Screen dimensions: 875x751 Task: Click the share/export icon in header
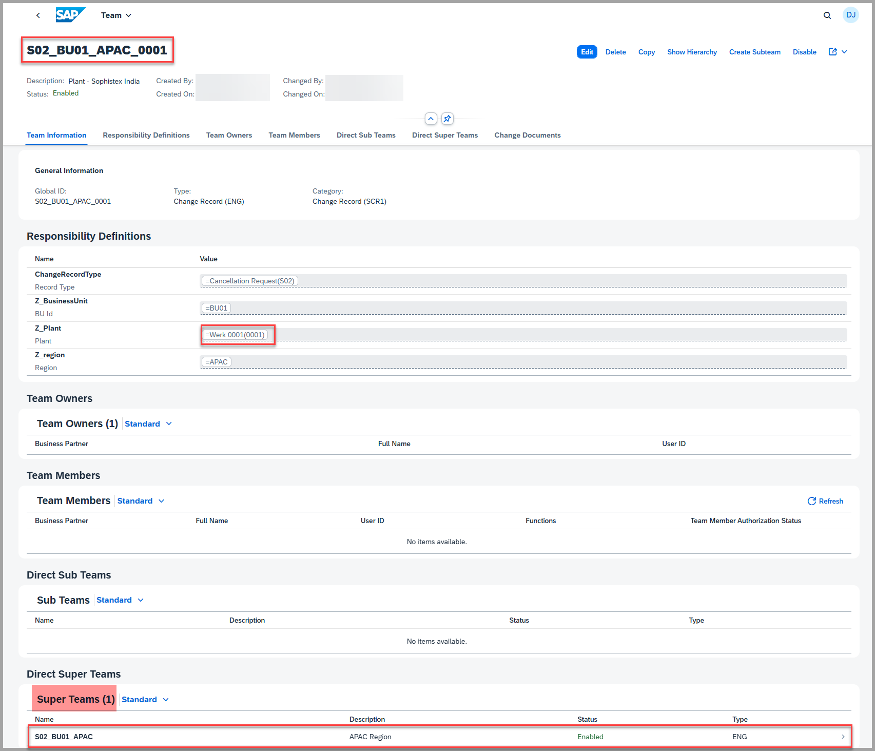(833, 52)
